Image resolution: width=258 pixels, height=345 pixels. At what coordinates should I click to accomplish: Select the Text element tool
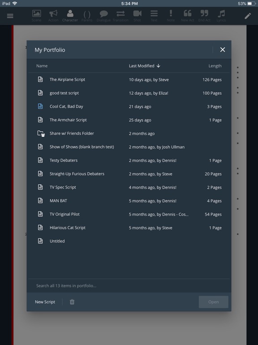(154, 16)
